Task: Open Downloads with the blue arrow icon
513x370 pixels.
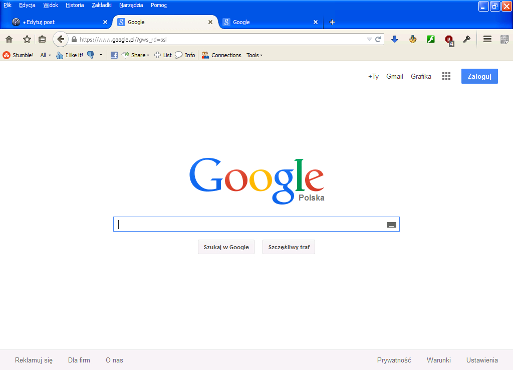Action: pos(395,40)
